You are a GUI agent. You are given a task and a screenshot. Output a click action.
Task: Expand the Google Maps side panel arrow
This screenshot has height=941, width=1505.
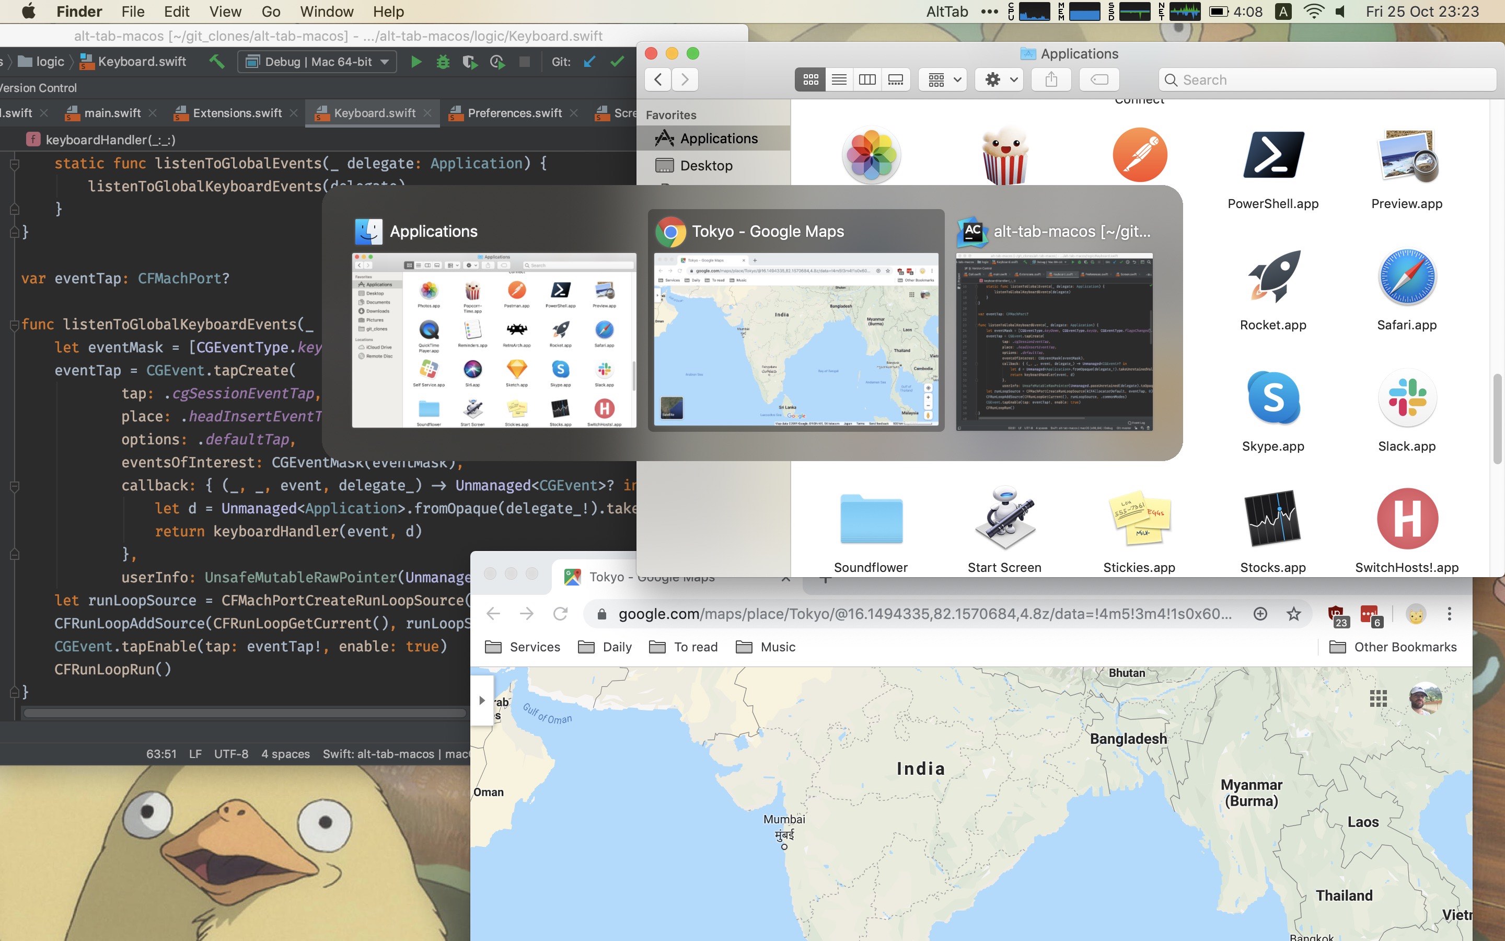[482, 700]
